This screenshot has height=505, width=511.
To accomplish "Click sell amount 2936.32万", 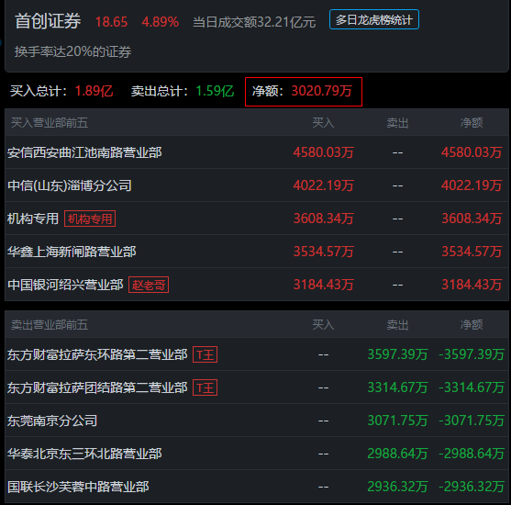I will tap(397, 487).
